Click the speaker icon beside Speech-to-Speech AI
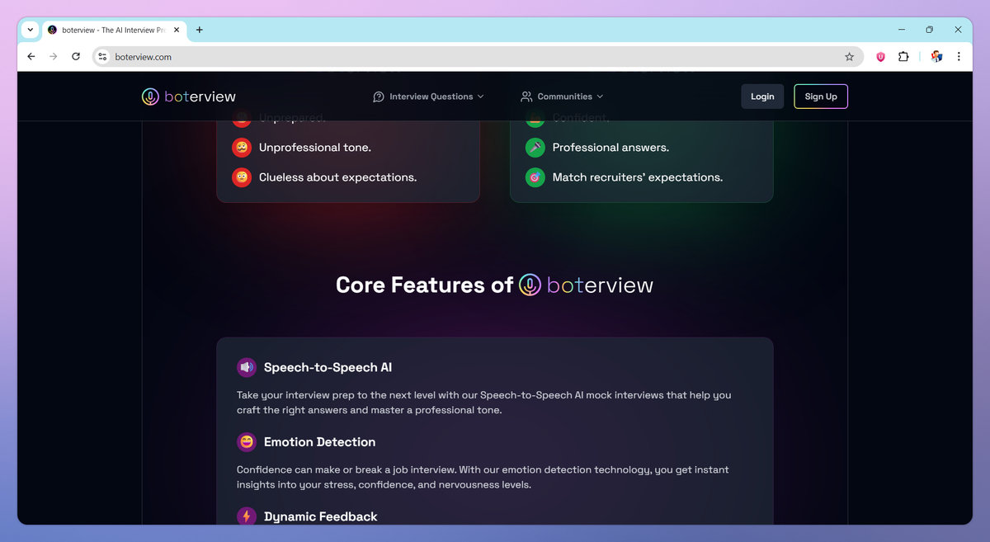Viewport: 990px width, 542px height. [x=247, y=367]
